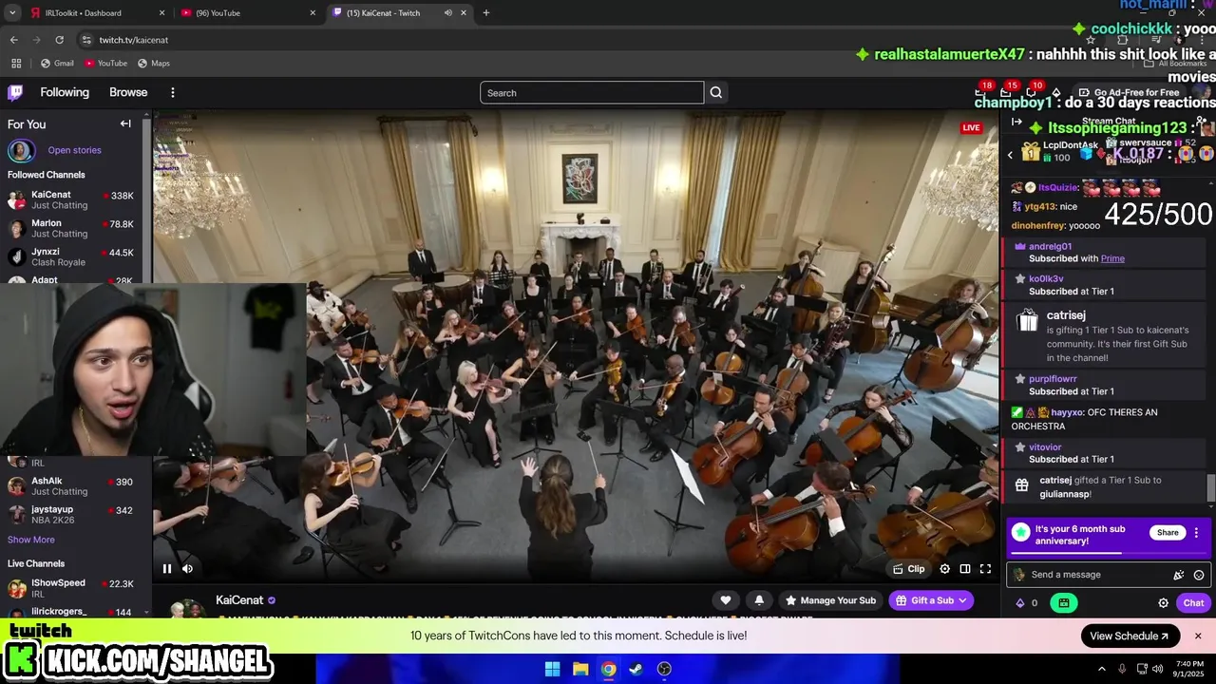
Task: Click the purple Chat send button
Action: pyautogui.click(x=1193, y=603)
